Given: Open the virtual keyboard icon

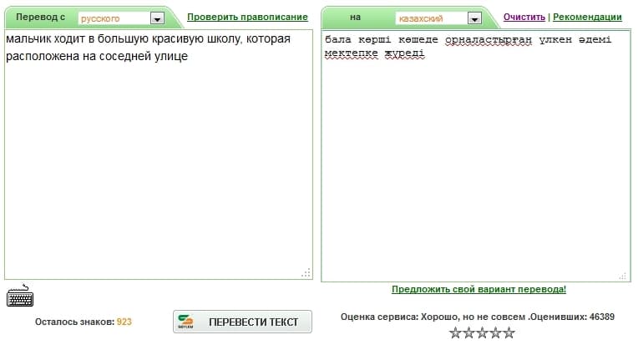Looking at the screenshot, I should point(20,296).
